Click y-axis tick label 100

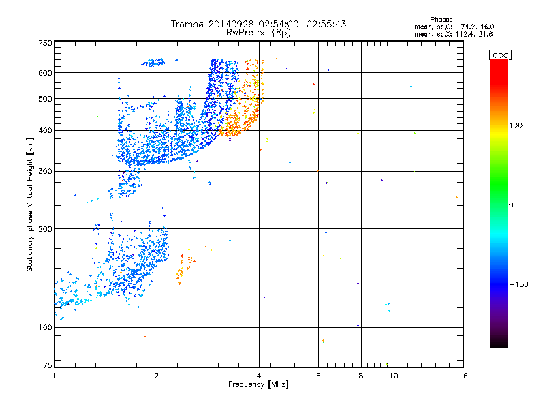coord(46,328)
